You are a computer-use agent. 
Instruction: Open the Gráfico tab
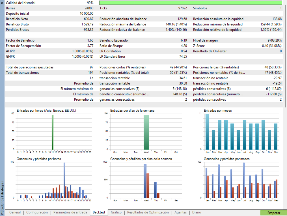point(116,212)
